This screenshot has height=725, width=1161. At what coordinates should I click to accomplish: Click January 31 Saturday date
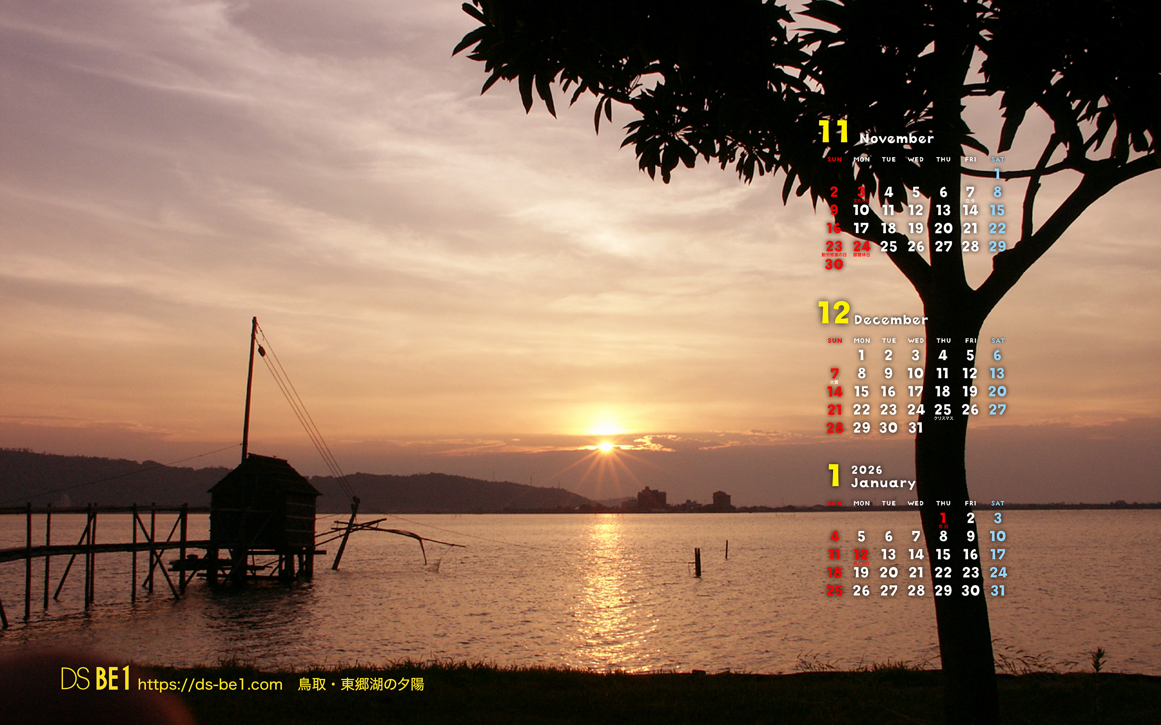click(x=997, y=591)
